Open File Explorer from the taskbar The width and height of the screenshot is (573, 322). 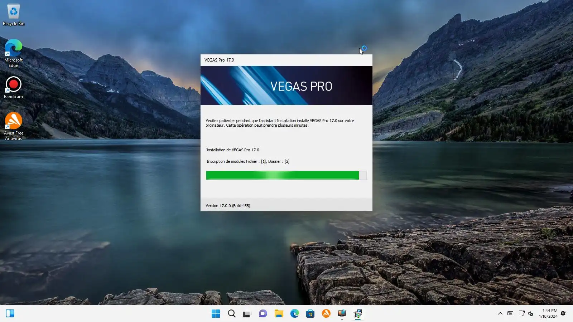tap(279, 313)
